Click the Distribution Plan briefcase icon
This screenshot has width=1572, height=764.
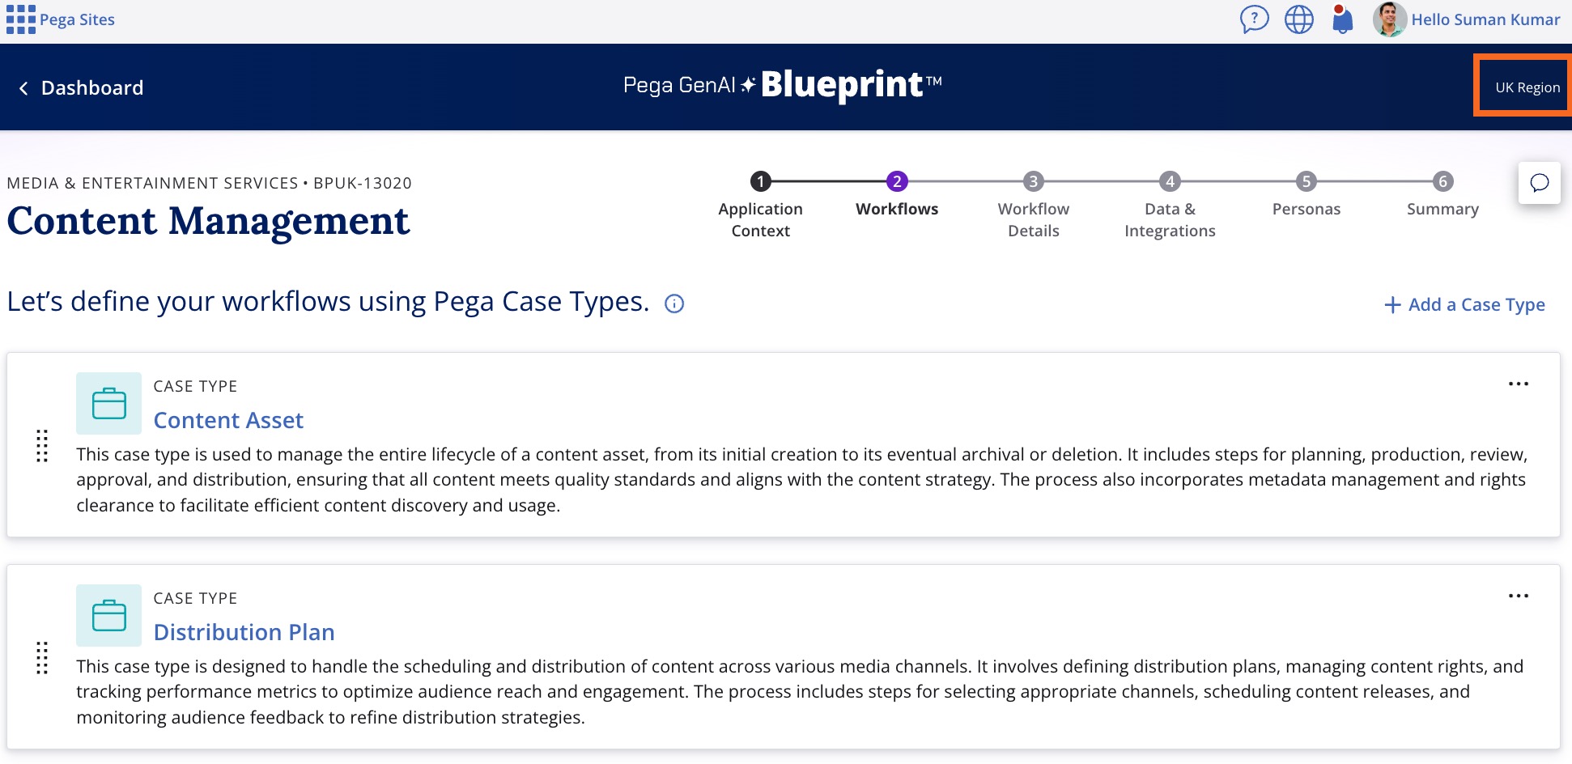click(x=109, y=615)
